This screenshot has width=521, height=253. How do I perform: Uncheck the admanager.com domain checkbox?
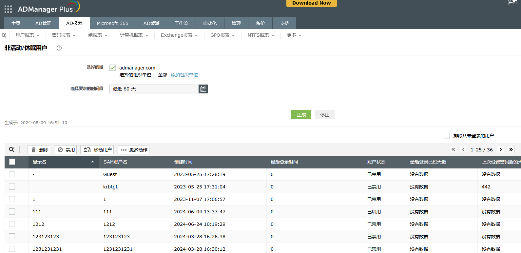tap(112, 68)
